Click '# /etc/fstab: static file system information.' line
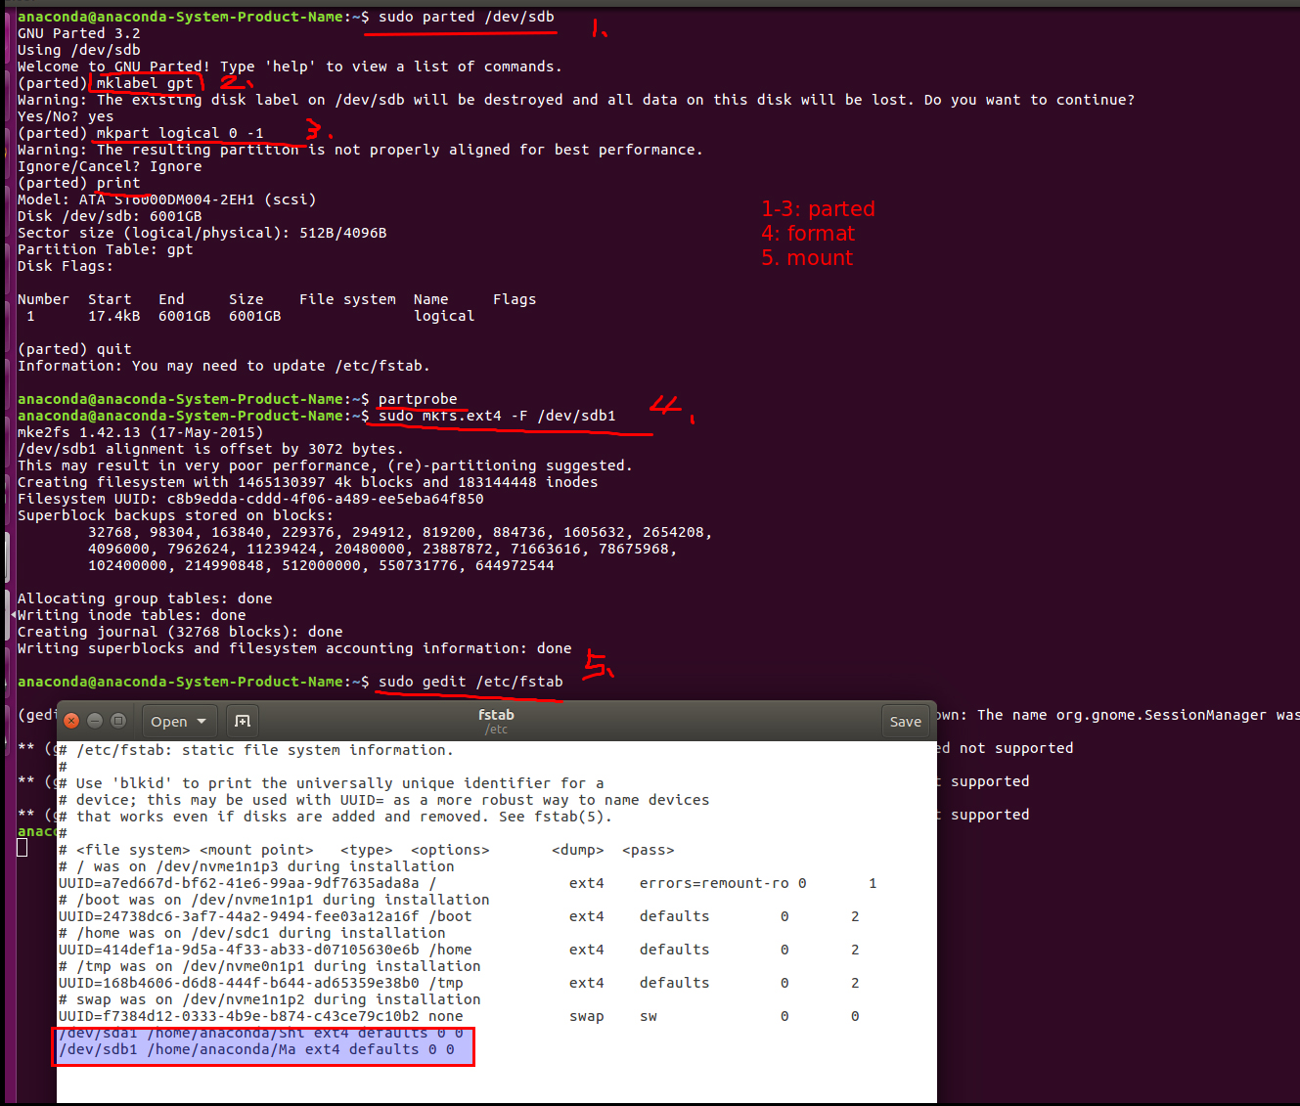 [256, 750]
